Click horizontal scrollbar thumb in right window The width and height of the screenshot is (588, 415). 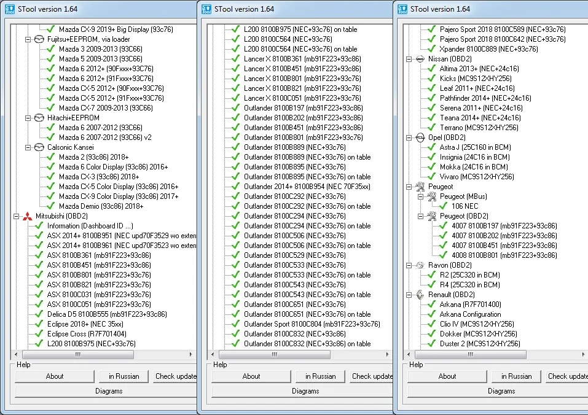[470, 354]
